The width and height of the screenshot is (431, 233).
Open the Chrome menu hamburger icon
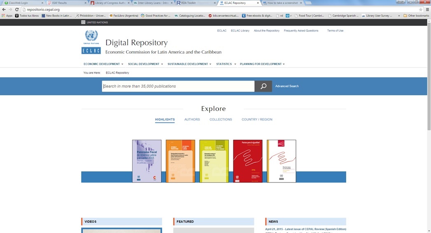427,9
